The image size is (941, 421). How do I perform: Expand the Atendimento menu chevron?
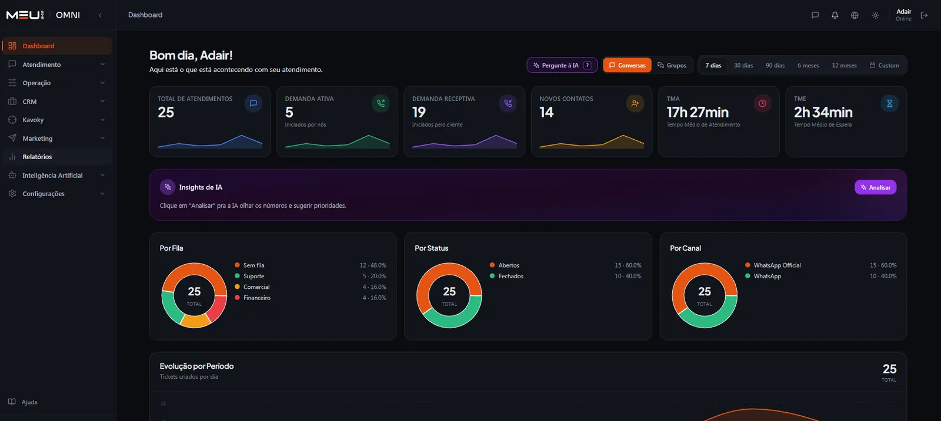[102, 65]
